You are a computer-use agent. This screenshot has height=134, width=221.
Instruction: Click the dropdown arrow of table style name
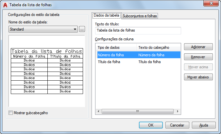pyautogui.click(x=75, y=29)
